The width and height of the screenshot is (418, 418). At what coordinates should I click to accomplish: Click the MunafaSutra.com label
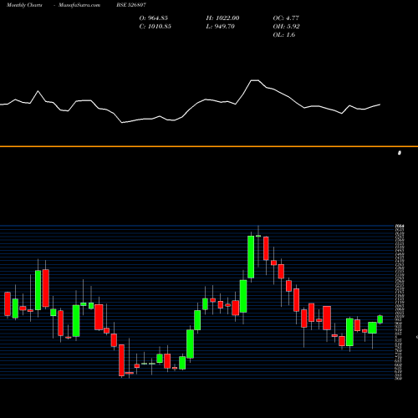point(79,5)
